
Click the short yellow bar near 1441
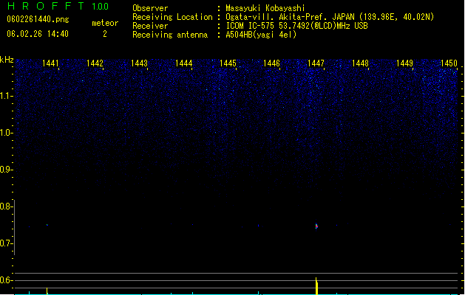(x=47, y=291)
